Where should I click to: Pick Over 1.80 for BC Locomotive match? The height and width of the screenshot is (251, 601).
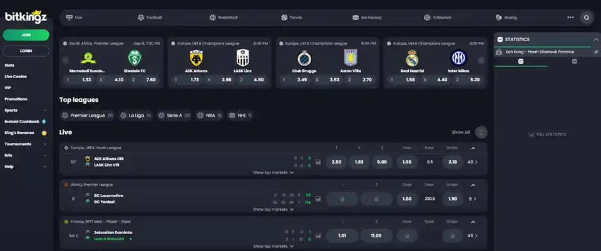(407, 199)
